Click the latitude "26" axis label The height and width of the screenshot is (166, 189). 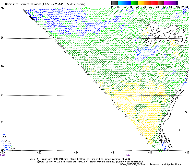[2, 66]
